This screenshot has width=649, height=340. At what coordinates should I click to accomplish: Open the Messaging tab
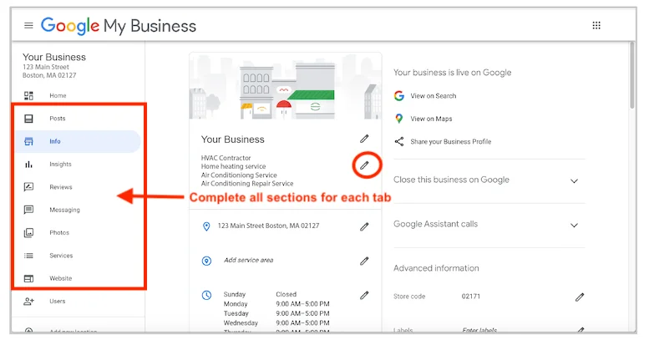pos(64,210)
